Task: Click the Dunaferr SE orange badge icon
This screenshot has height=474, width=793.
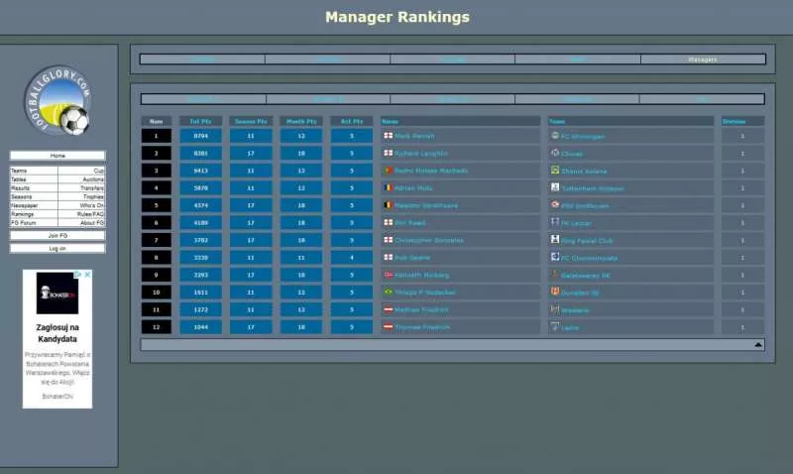Action: coord(554,292)
